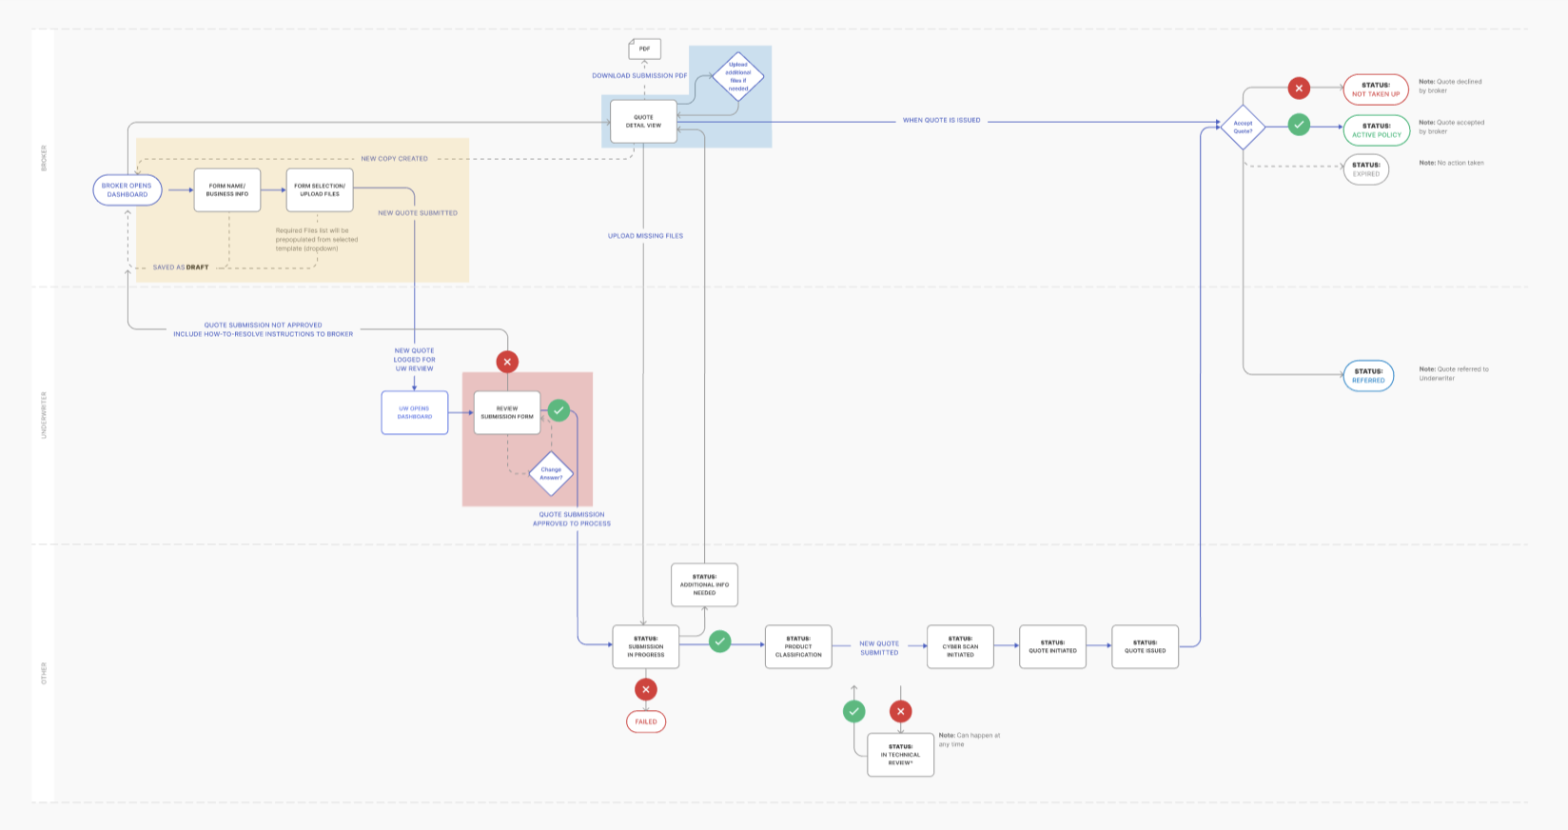
Task: Click the Upload Missing Files label
Action: [645, 236]
